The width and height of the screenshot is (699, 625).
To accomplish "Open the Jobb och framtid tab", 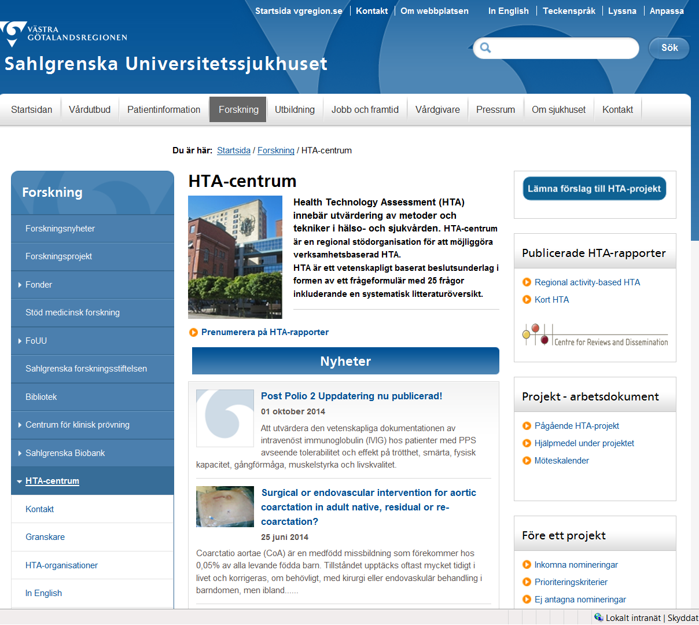I will [x=365, y=109].
